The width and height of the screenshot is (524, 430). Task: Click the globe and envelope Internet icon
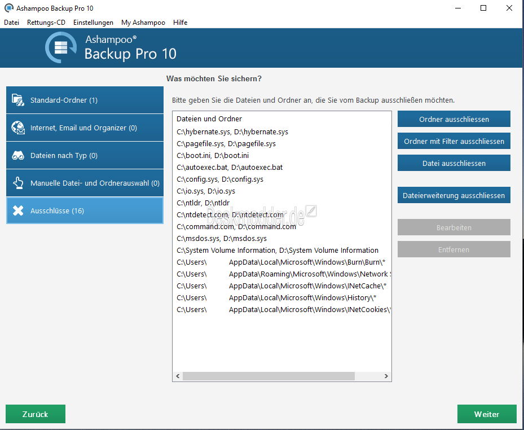(17, 128)
